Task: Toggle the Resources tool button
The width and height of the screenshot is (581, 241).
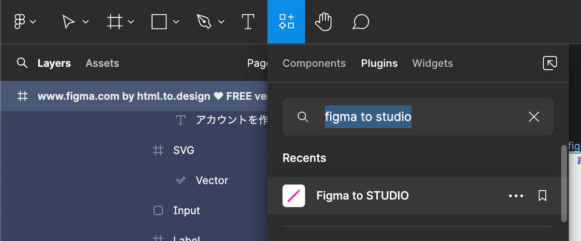Action: [286, 22]
